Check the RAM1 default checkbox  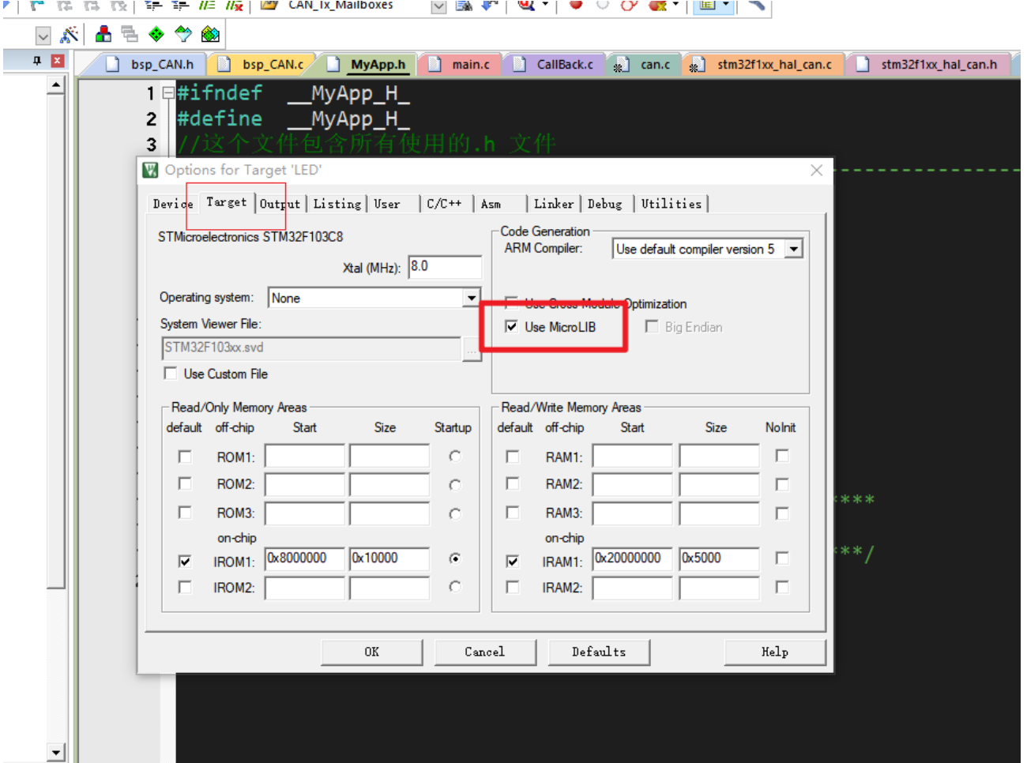tap(513, 457)
